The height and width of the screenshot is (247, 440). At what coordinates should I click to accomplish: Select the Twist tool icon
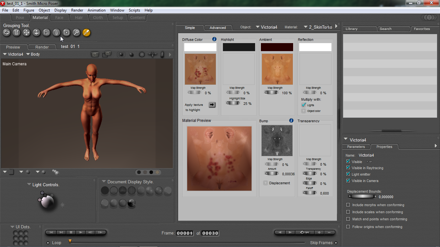(16, 32)
